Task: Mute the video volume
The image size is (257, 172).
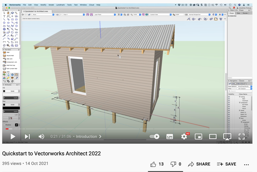Action: coord(41,136)
